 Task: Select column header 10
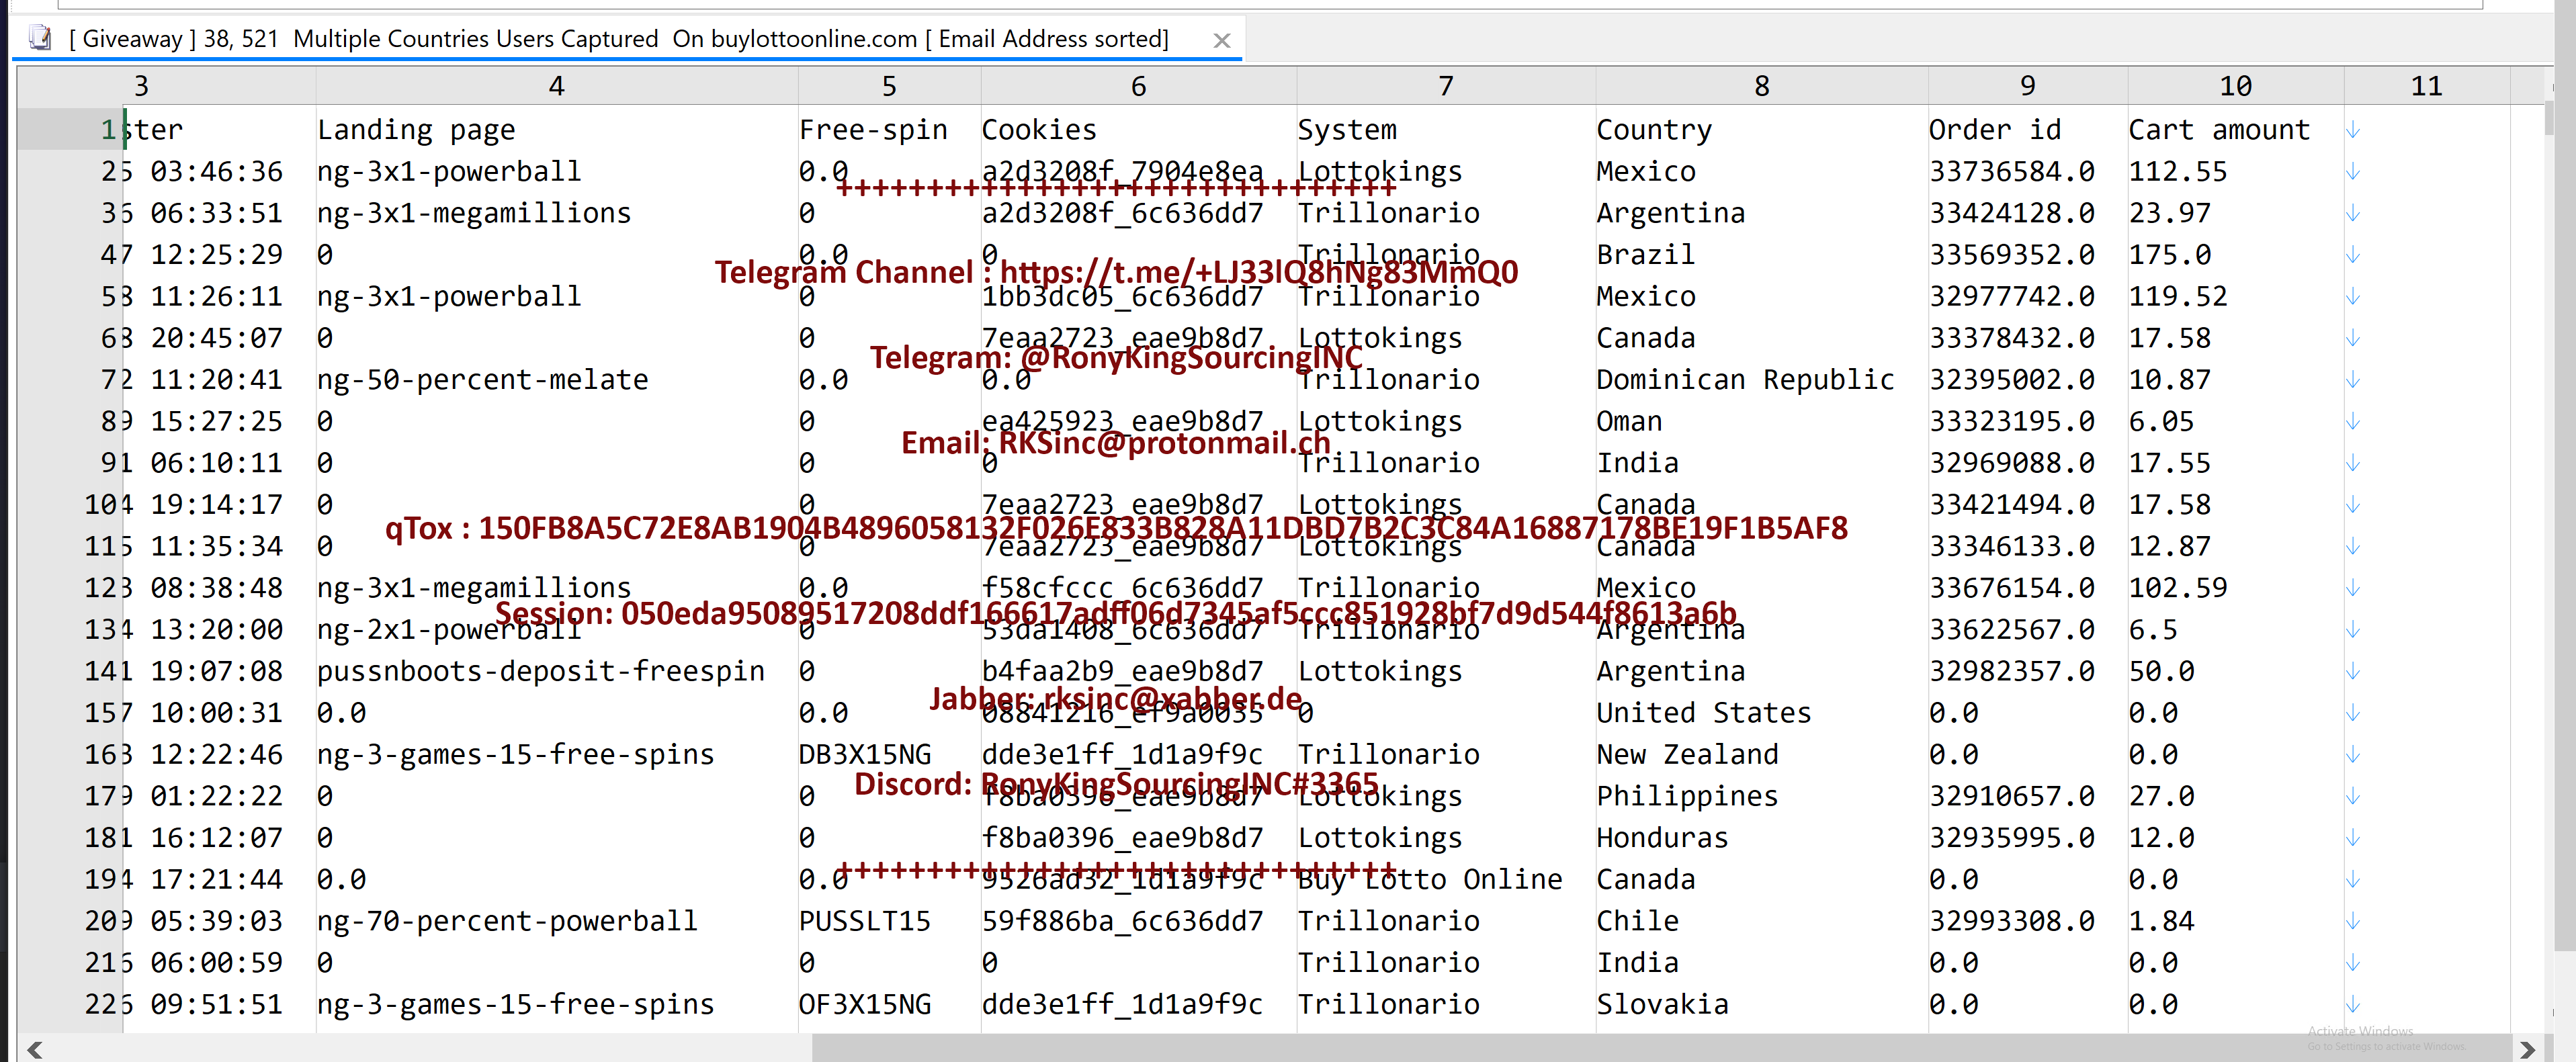[2235, 86]
